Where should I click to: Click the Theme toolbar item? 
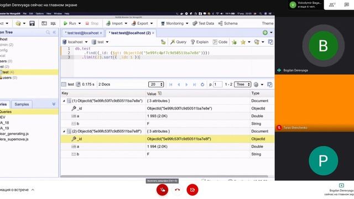click(268, 23)
